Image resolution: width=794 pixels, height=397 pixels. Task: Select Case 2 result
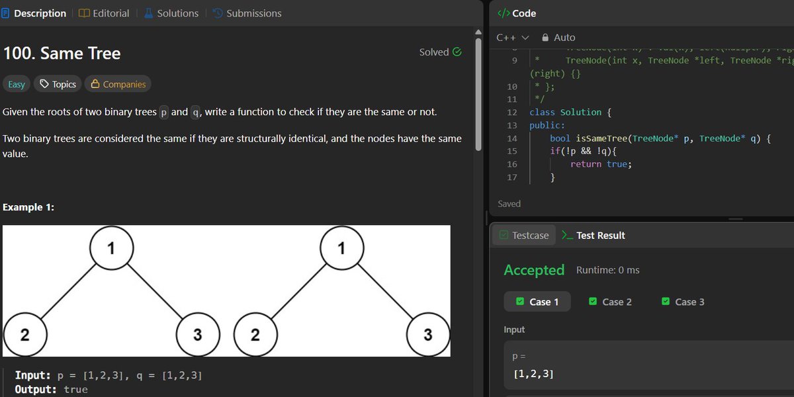[610, 302]
